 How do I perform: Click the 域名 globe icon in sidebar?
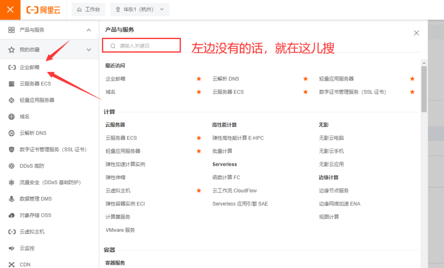point(11,116)
